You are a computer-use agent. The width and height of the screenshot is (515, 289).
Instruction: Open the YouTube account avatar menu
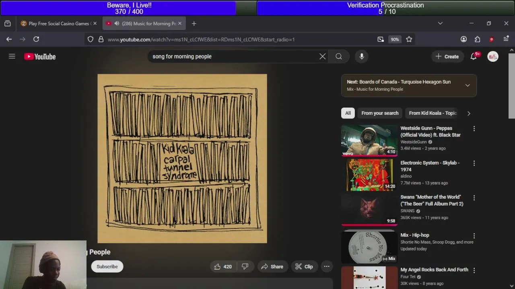click(x=493, y=57)
